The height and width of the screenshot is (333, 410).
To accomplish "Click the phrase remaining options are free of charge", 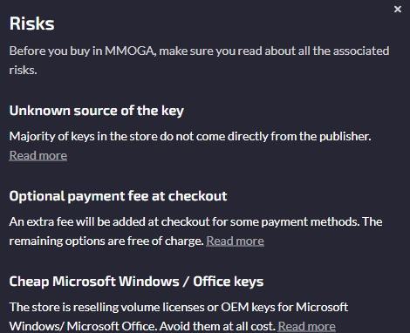I will (x=106, y=241).
